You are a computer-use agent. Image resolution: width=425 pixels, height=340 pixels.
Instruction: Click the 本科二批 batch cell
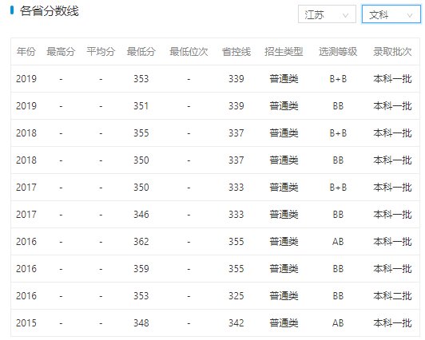(x=392, y=296)
